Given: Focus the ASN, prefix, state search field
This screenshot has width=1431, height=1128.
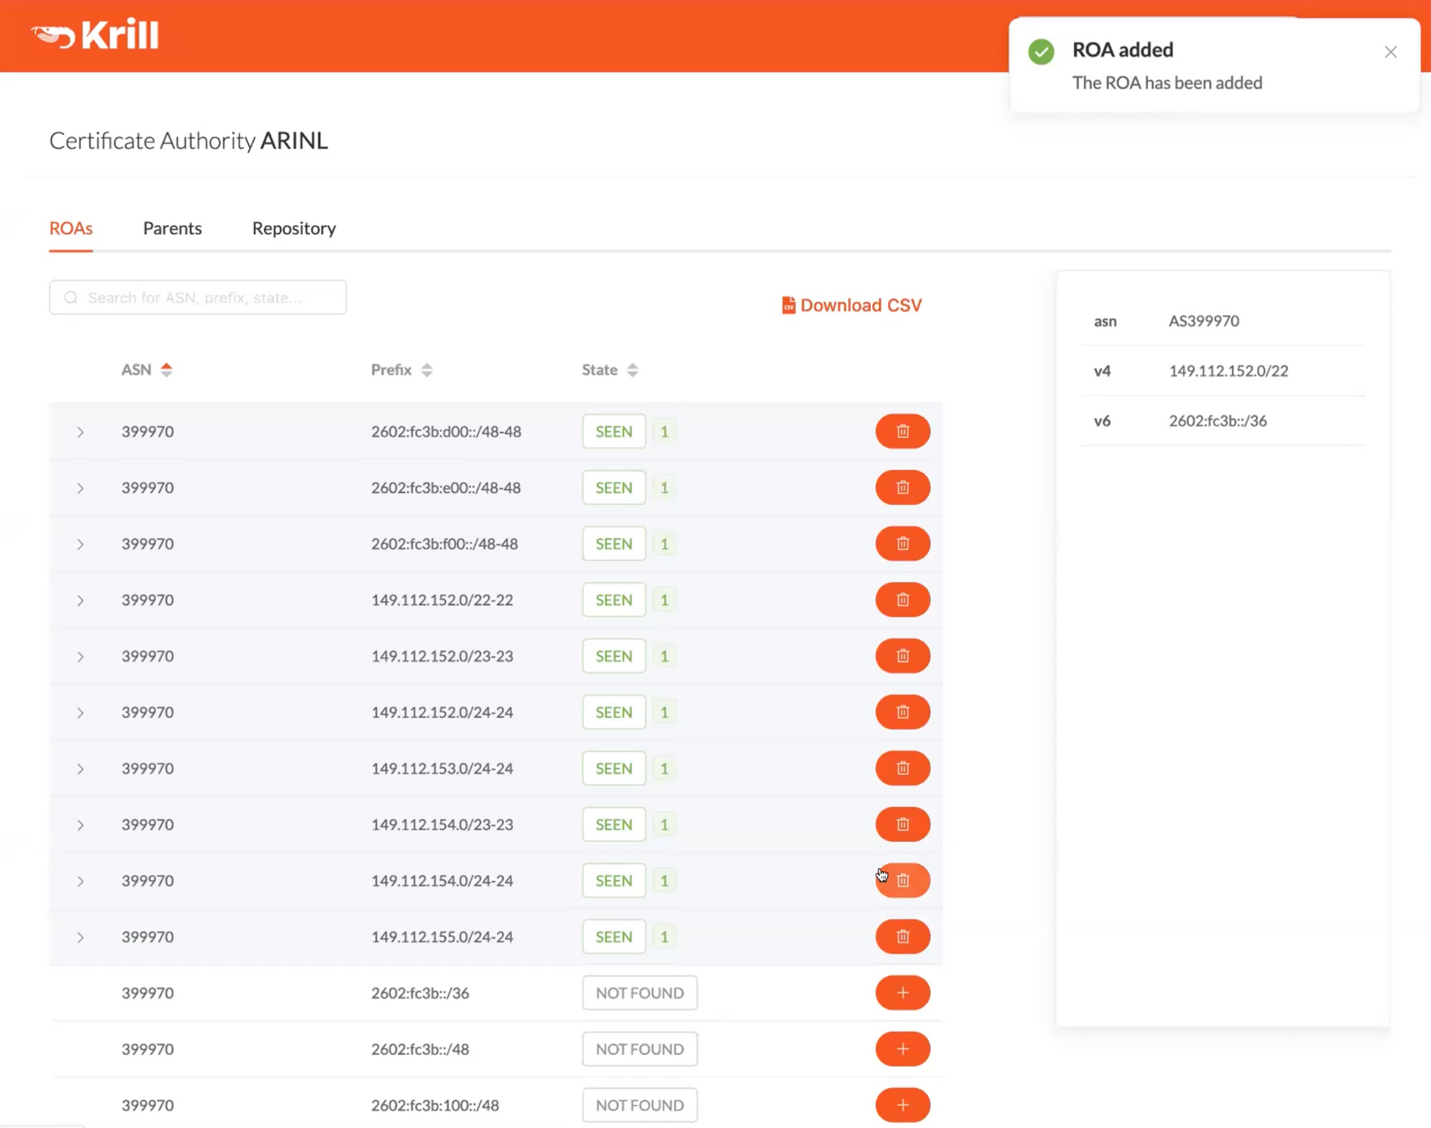Looking at the screenshot, I should (x=198, y=298).
